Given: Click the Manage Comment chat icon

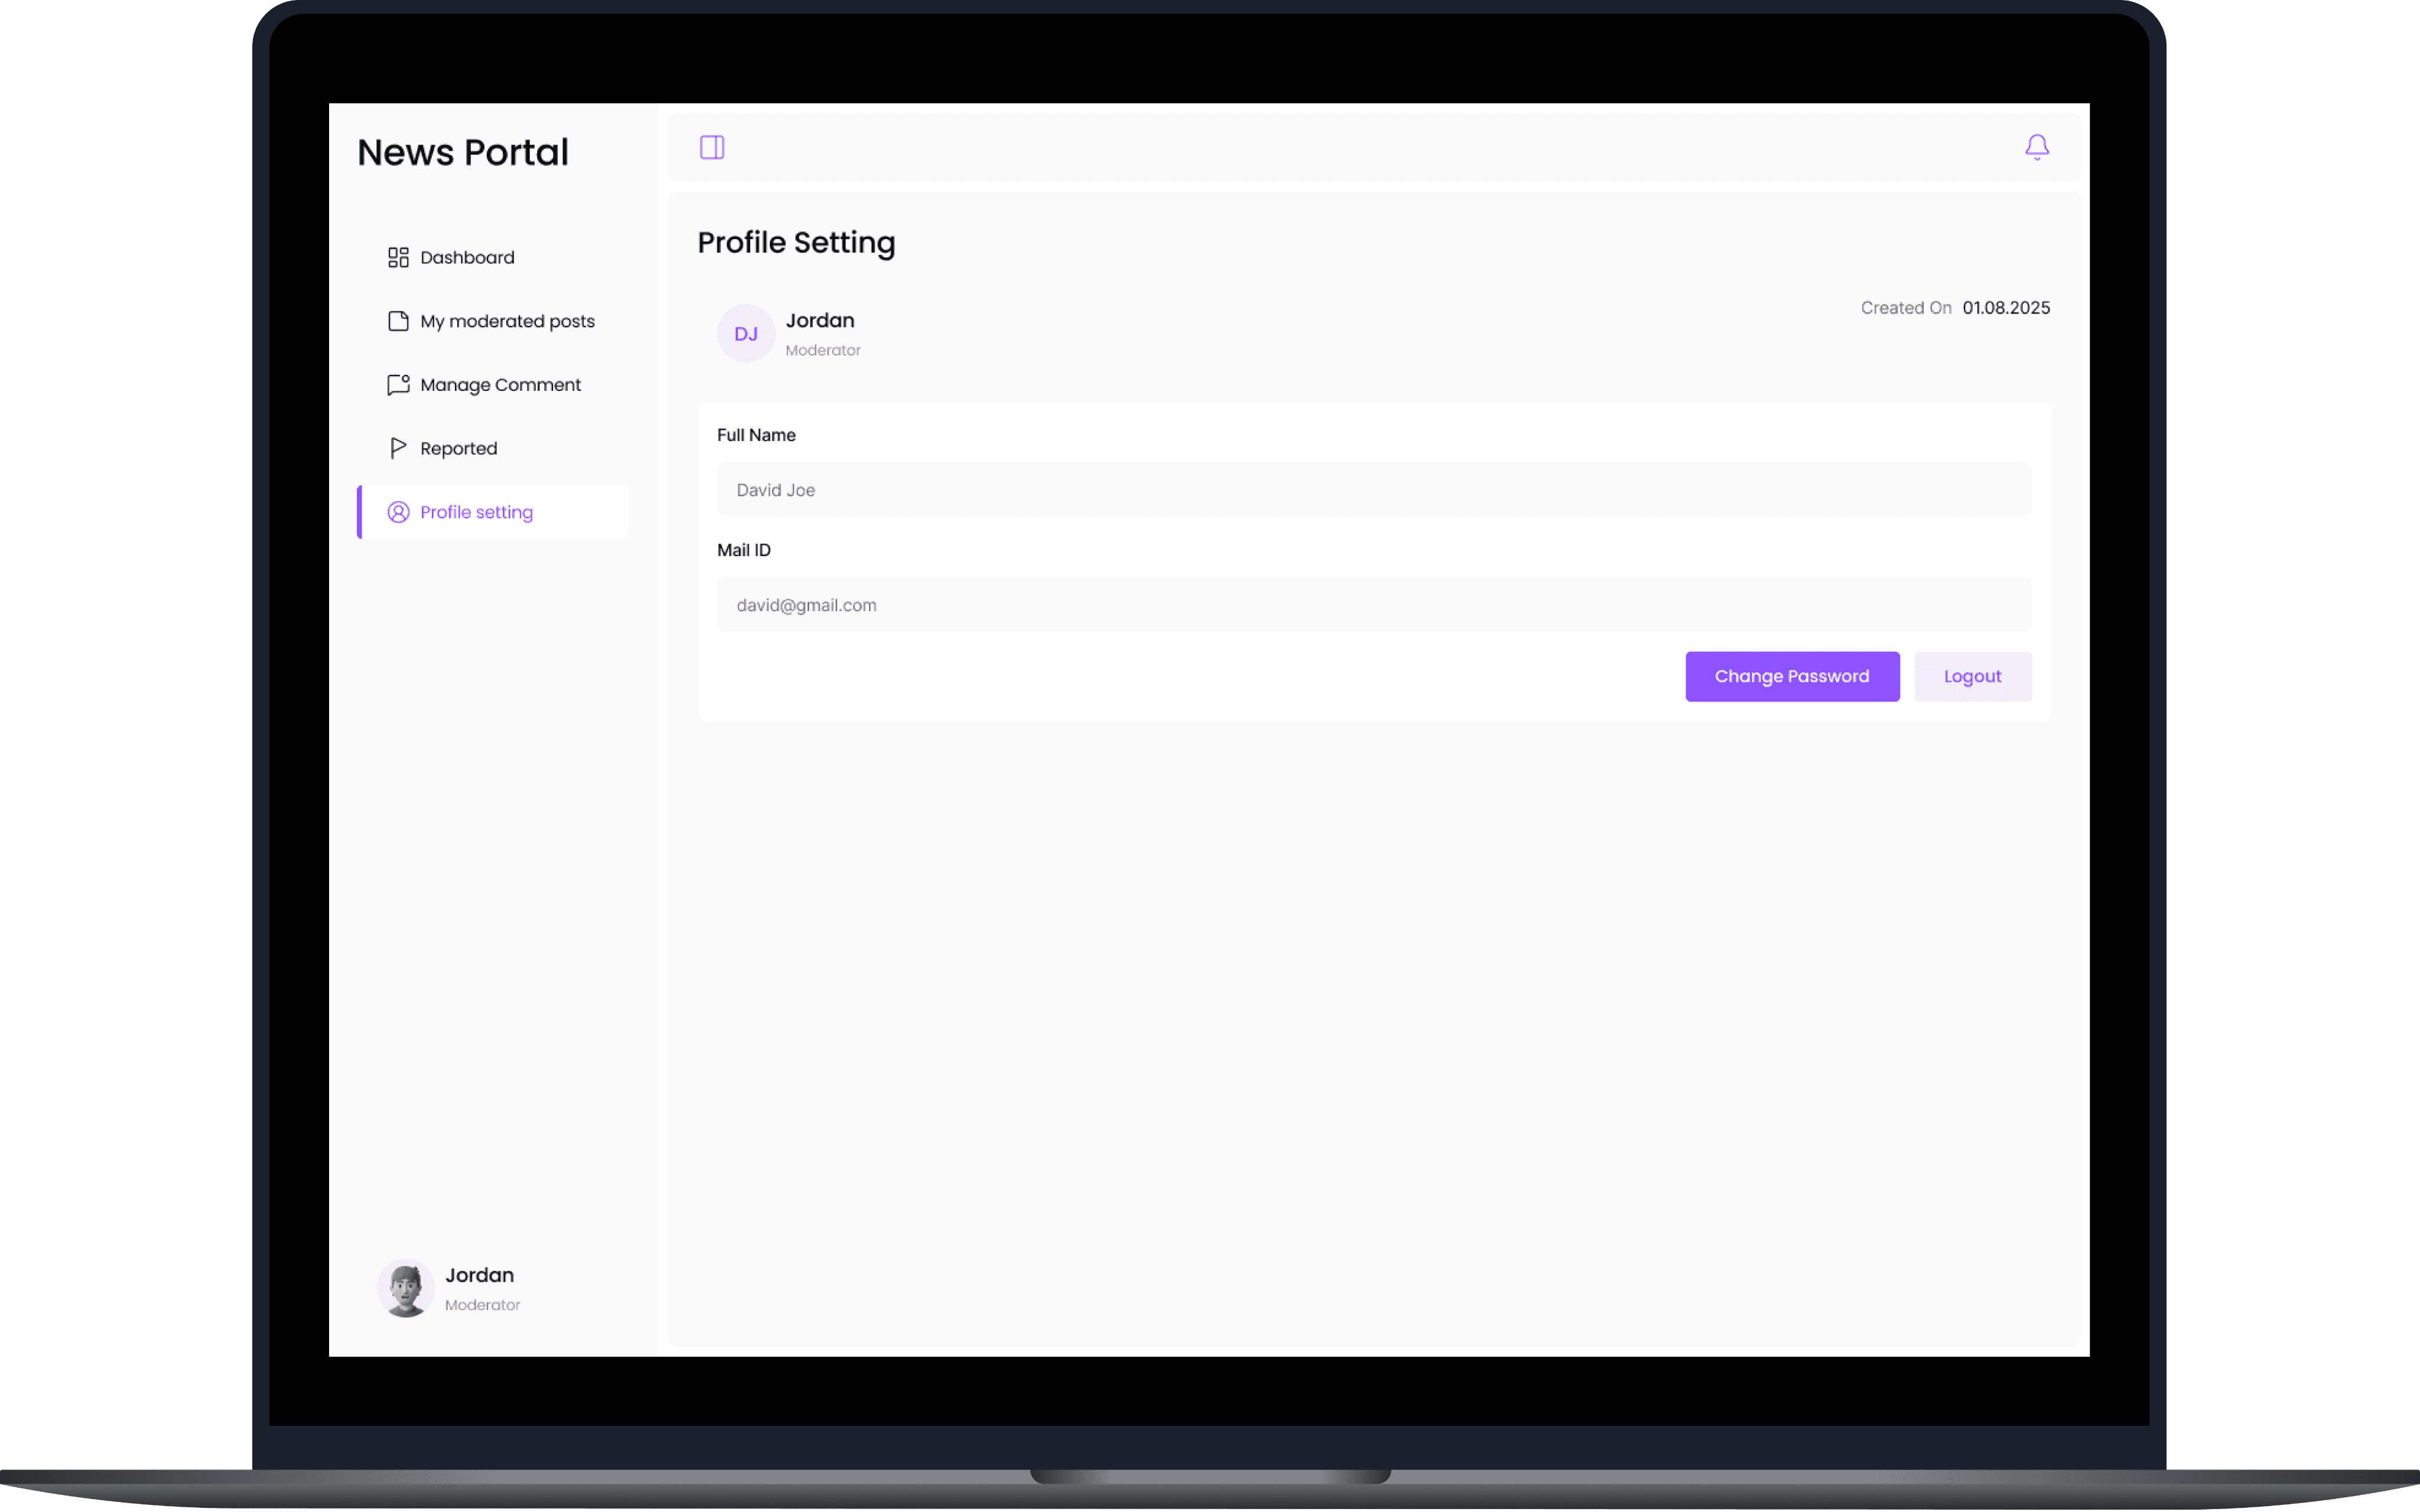Looking at the screenshot, I should coord(398,385).
